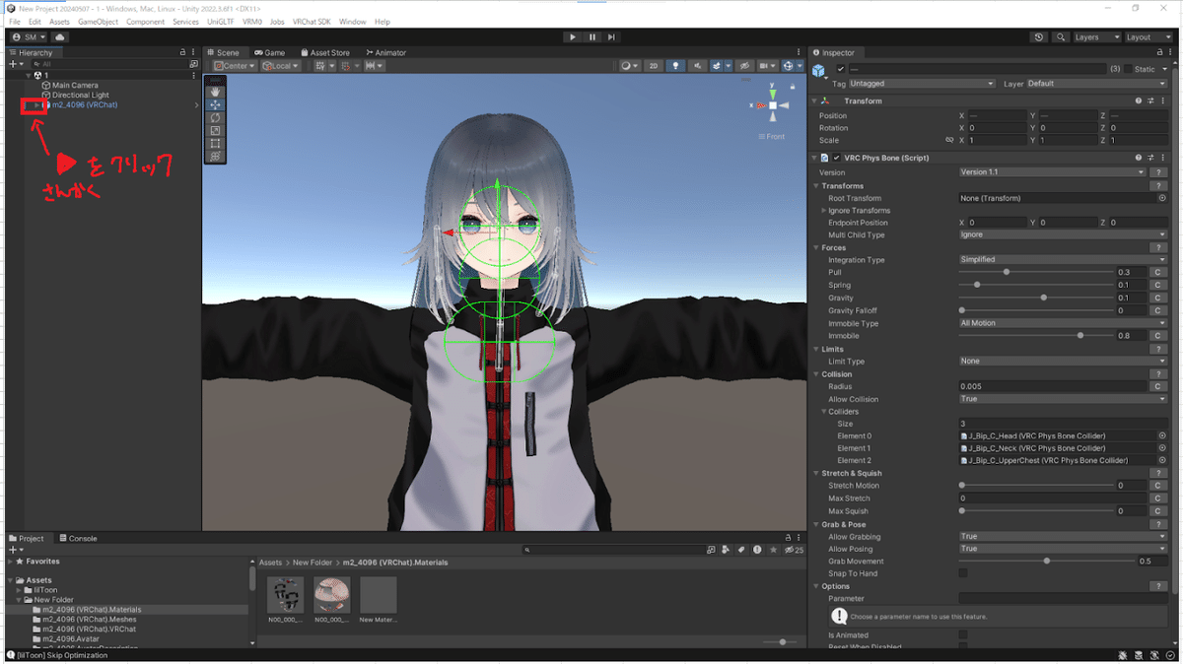
Task: Toggle the Static checkbox
Action: pos(1128,69)
